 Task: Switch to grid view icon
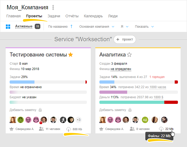click(8, 27)
